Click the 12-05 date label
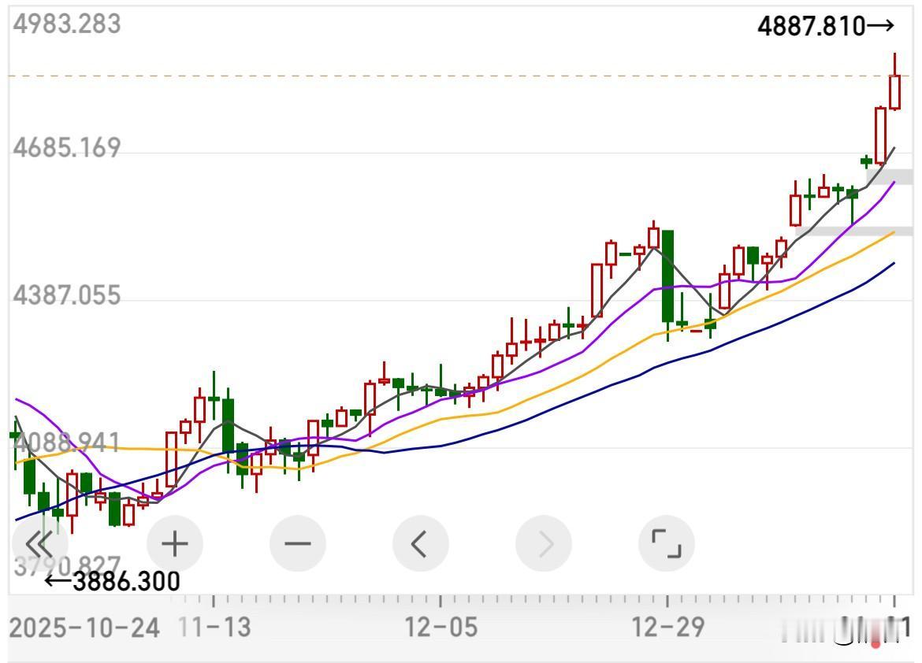Viewport: 922px width, 663px height. coord(441,627)
